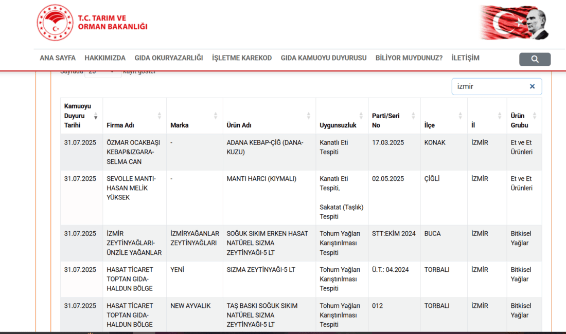This screenshot has height=334, width=566.
Task: Sort by Ürün Grubu column
Action: coord(523,120)
